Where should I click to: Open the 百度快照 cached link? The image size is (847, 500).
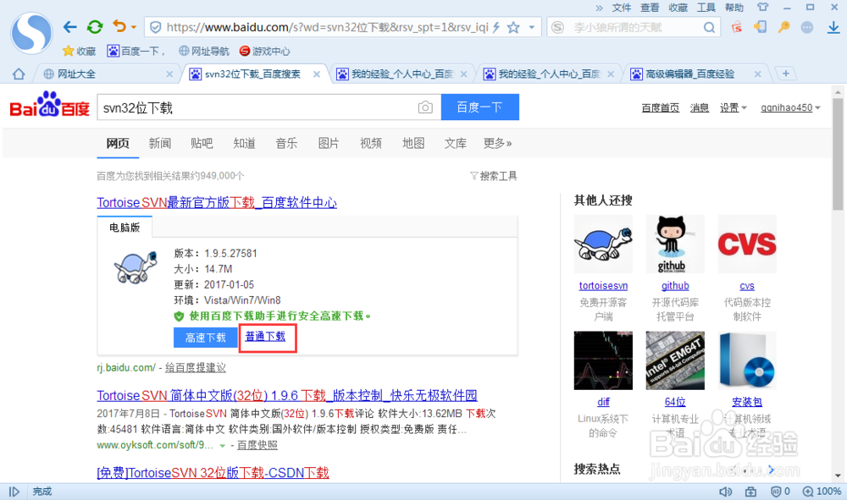(257, 445)
